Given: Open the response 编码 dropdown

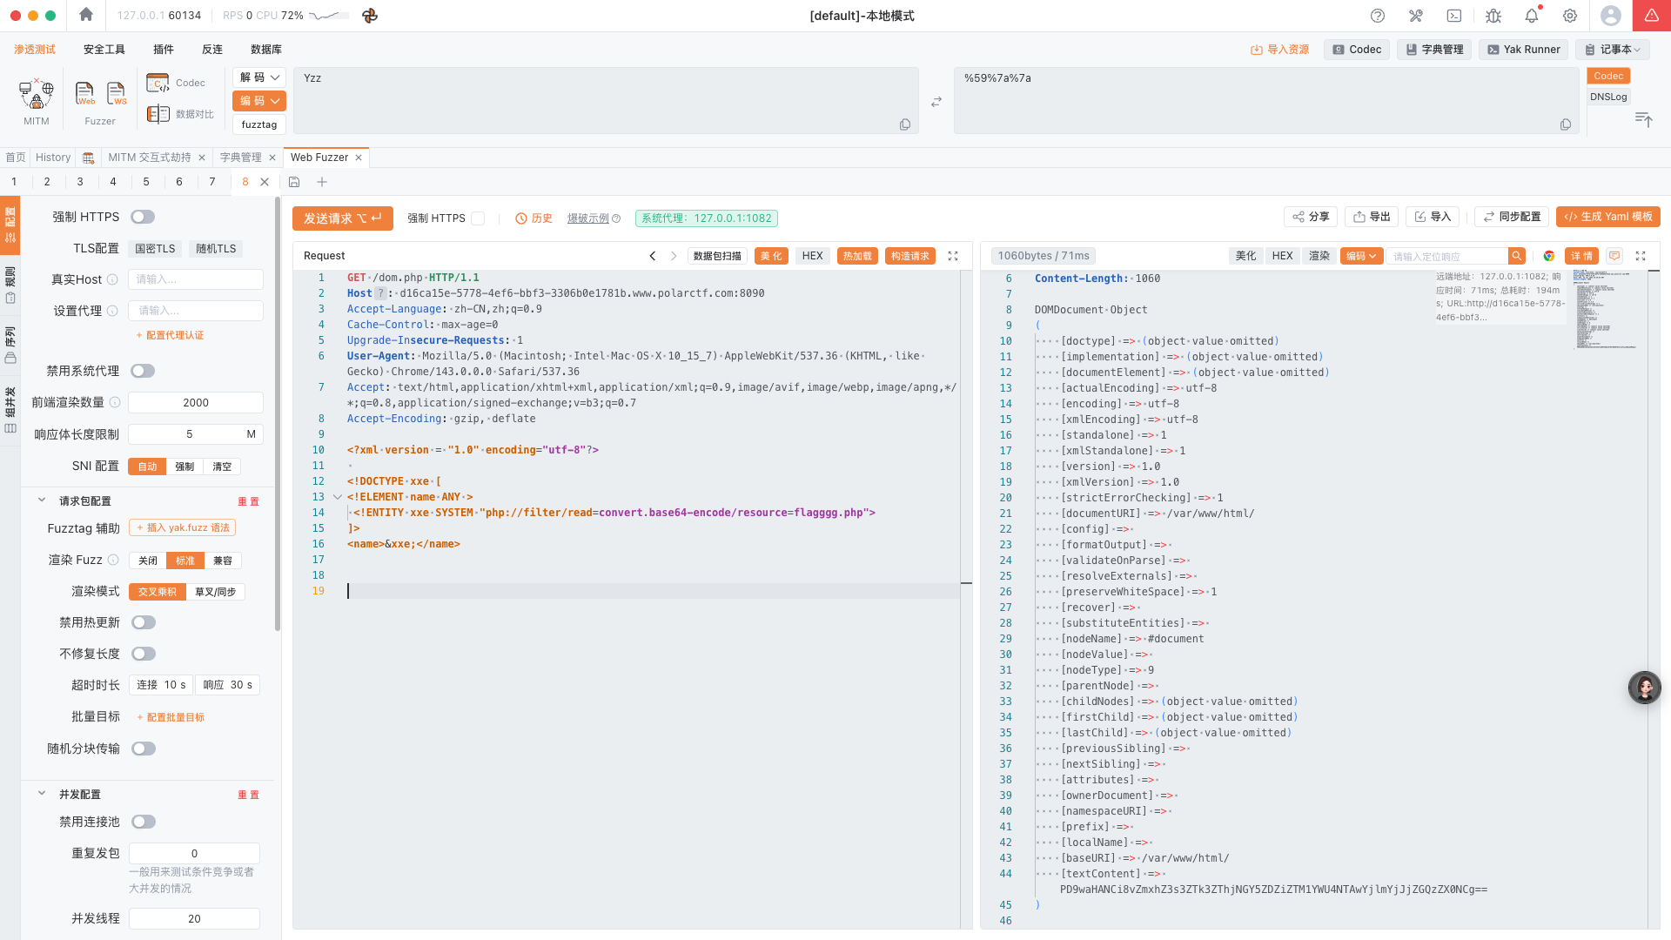Looking at the screenshot, I should click(1361, 256).
